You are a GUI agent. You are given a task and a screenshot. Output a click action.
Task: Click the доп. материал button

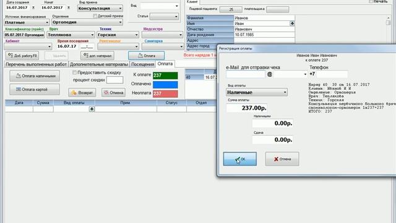coord(97,56)
